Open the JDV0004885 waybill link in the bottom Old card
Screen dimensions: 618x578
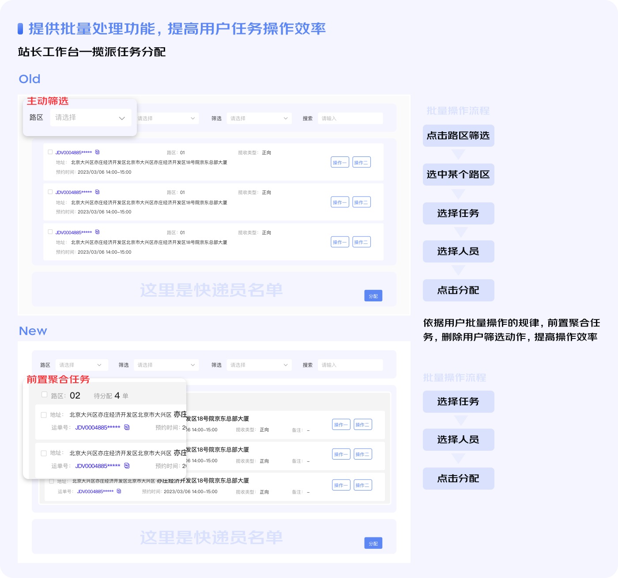[74, 232]
